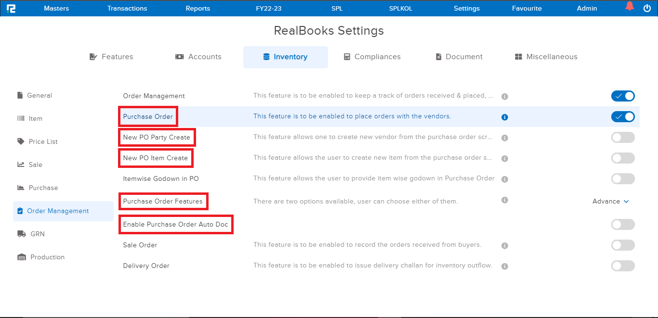Click New PO Party Create
This screenshot has width=658, height=318.
157,137
